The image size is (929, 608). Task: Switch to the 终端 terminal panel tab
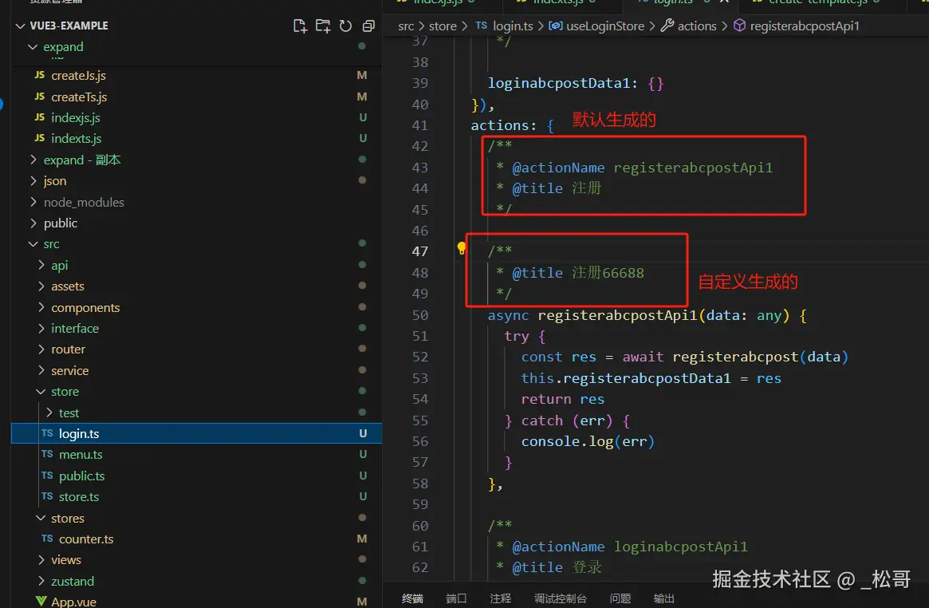point(412,598)
